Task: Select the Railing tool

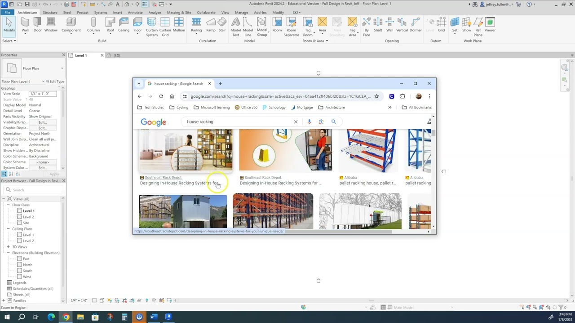Action: [x=196, y=25]
